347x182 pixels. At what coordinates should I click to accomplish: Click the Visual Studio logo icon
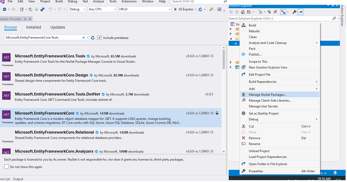pos(2,2)
